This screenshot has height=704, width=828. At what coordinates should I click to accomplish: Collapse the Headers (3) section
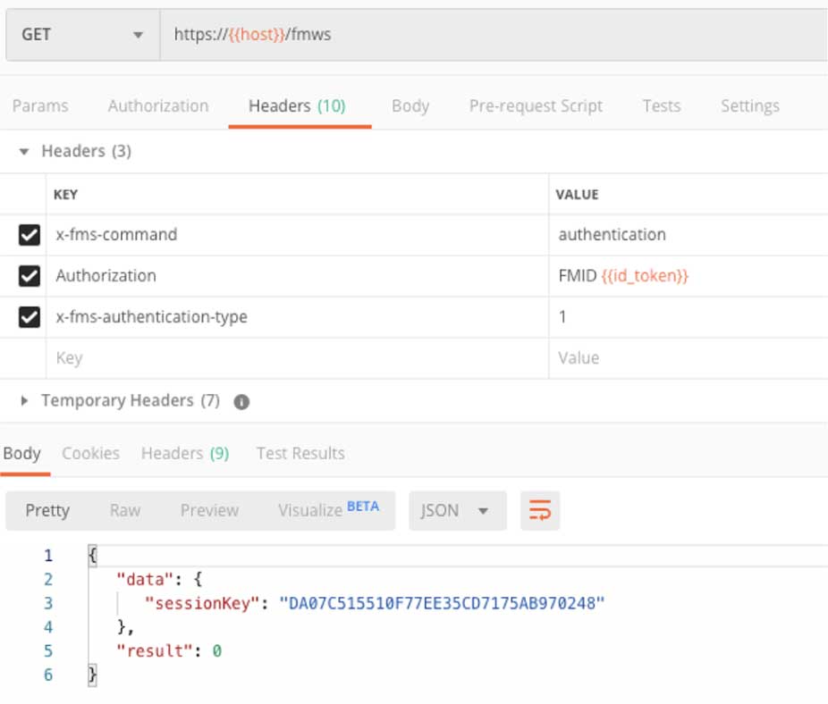24,152
